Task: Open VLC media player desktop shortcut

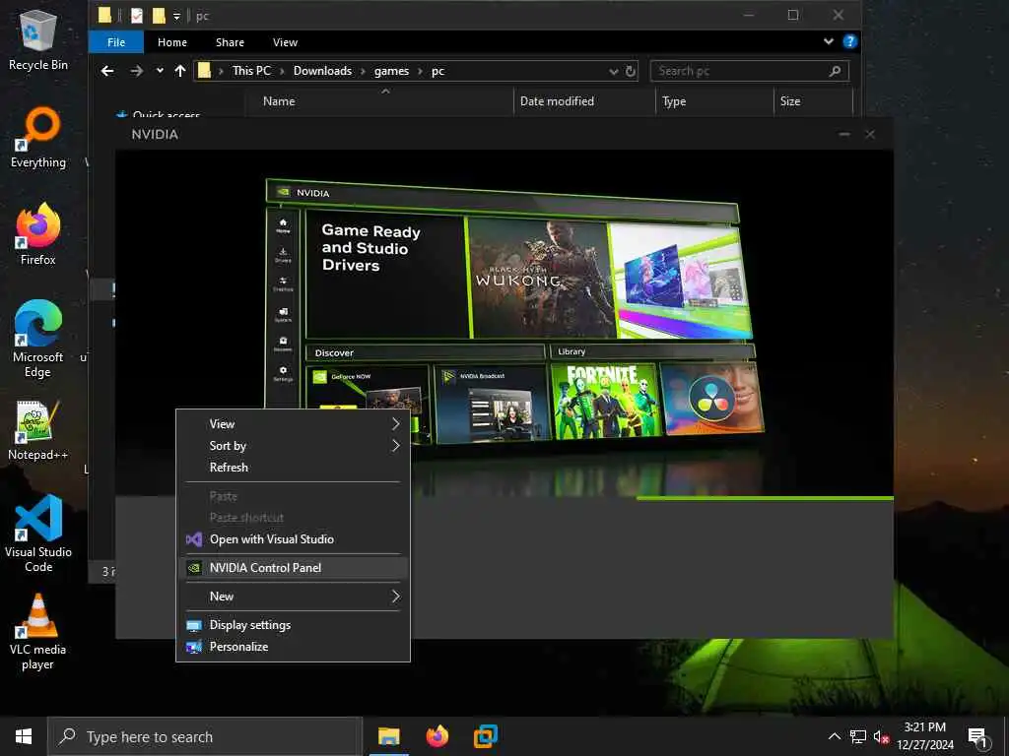Action: [38, 632]
